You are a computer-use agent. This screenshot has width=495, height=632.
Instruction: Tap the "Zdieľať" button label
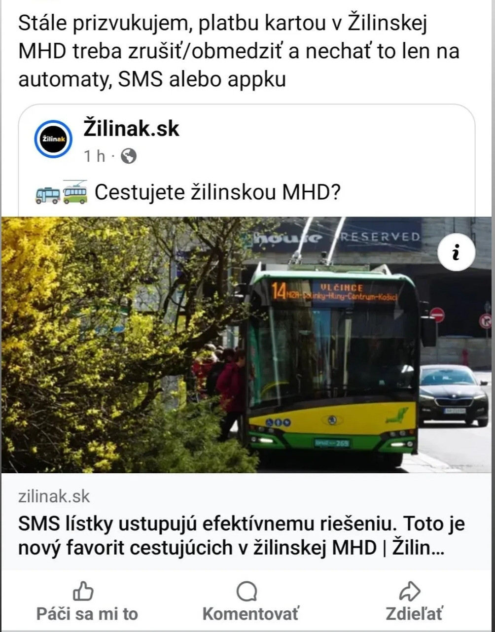tap(414, 614)
